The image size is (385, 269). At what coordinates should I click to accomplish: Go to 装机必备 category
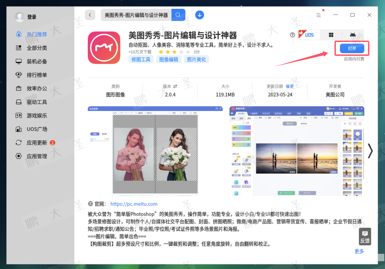[37, 62]
